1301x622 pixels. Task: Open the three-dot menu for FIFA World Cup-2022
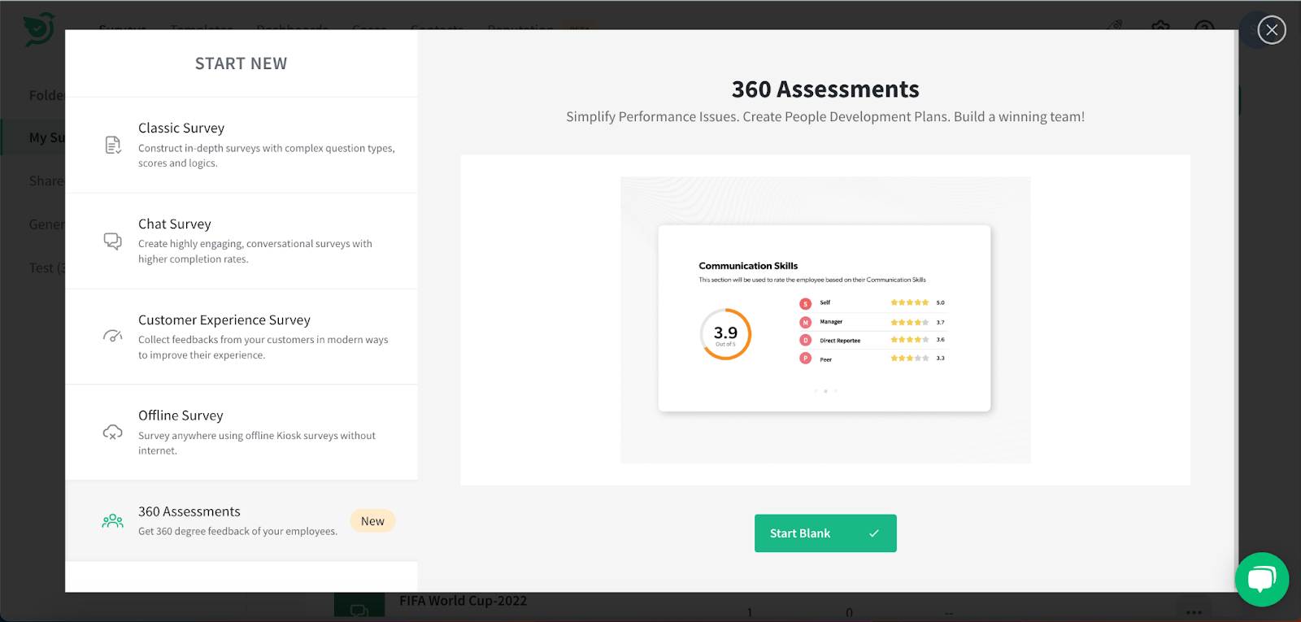tap(1193, 612)
